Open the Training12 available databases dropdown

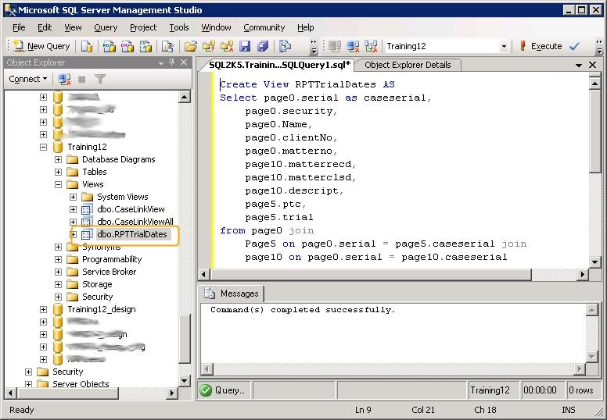(x=504, y=46)
